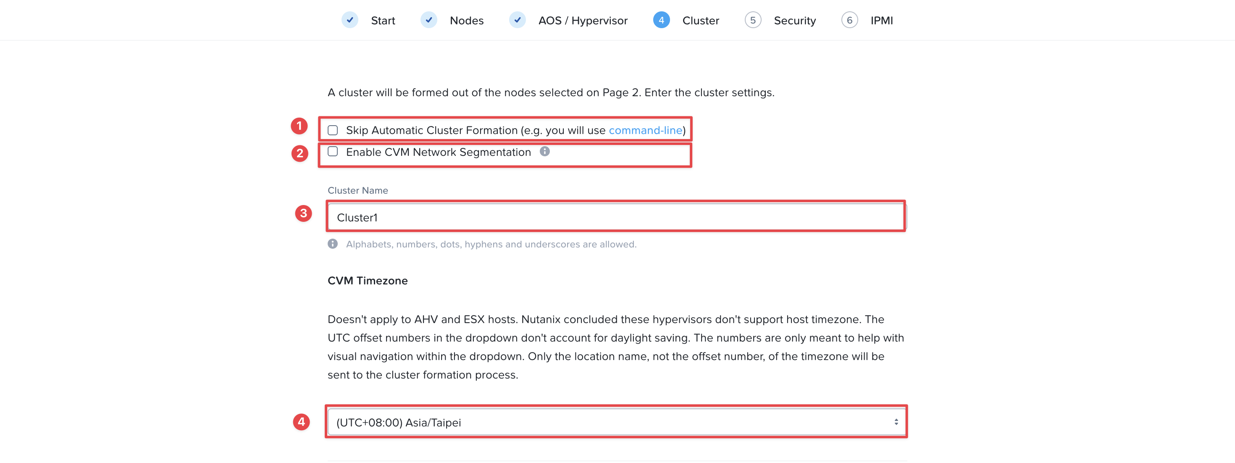1235x463 pixels.
Task: Go to the Security step tab
Action: (794, 21)
